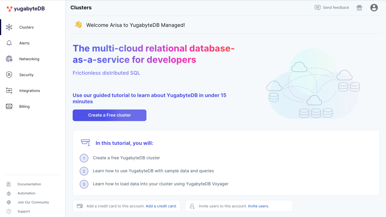The image size is (386, 217).
Task: Click "Frictionless distributed SQL" text
Action: coord(106,73)
